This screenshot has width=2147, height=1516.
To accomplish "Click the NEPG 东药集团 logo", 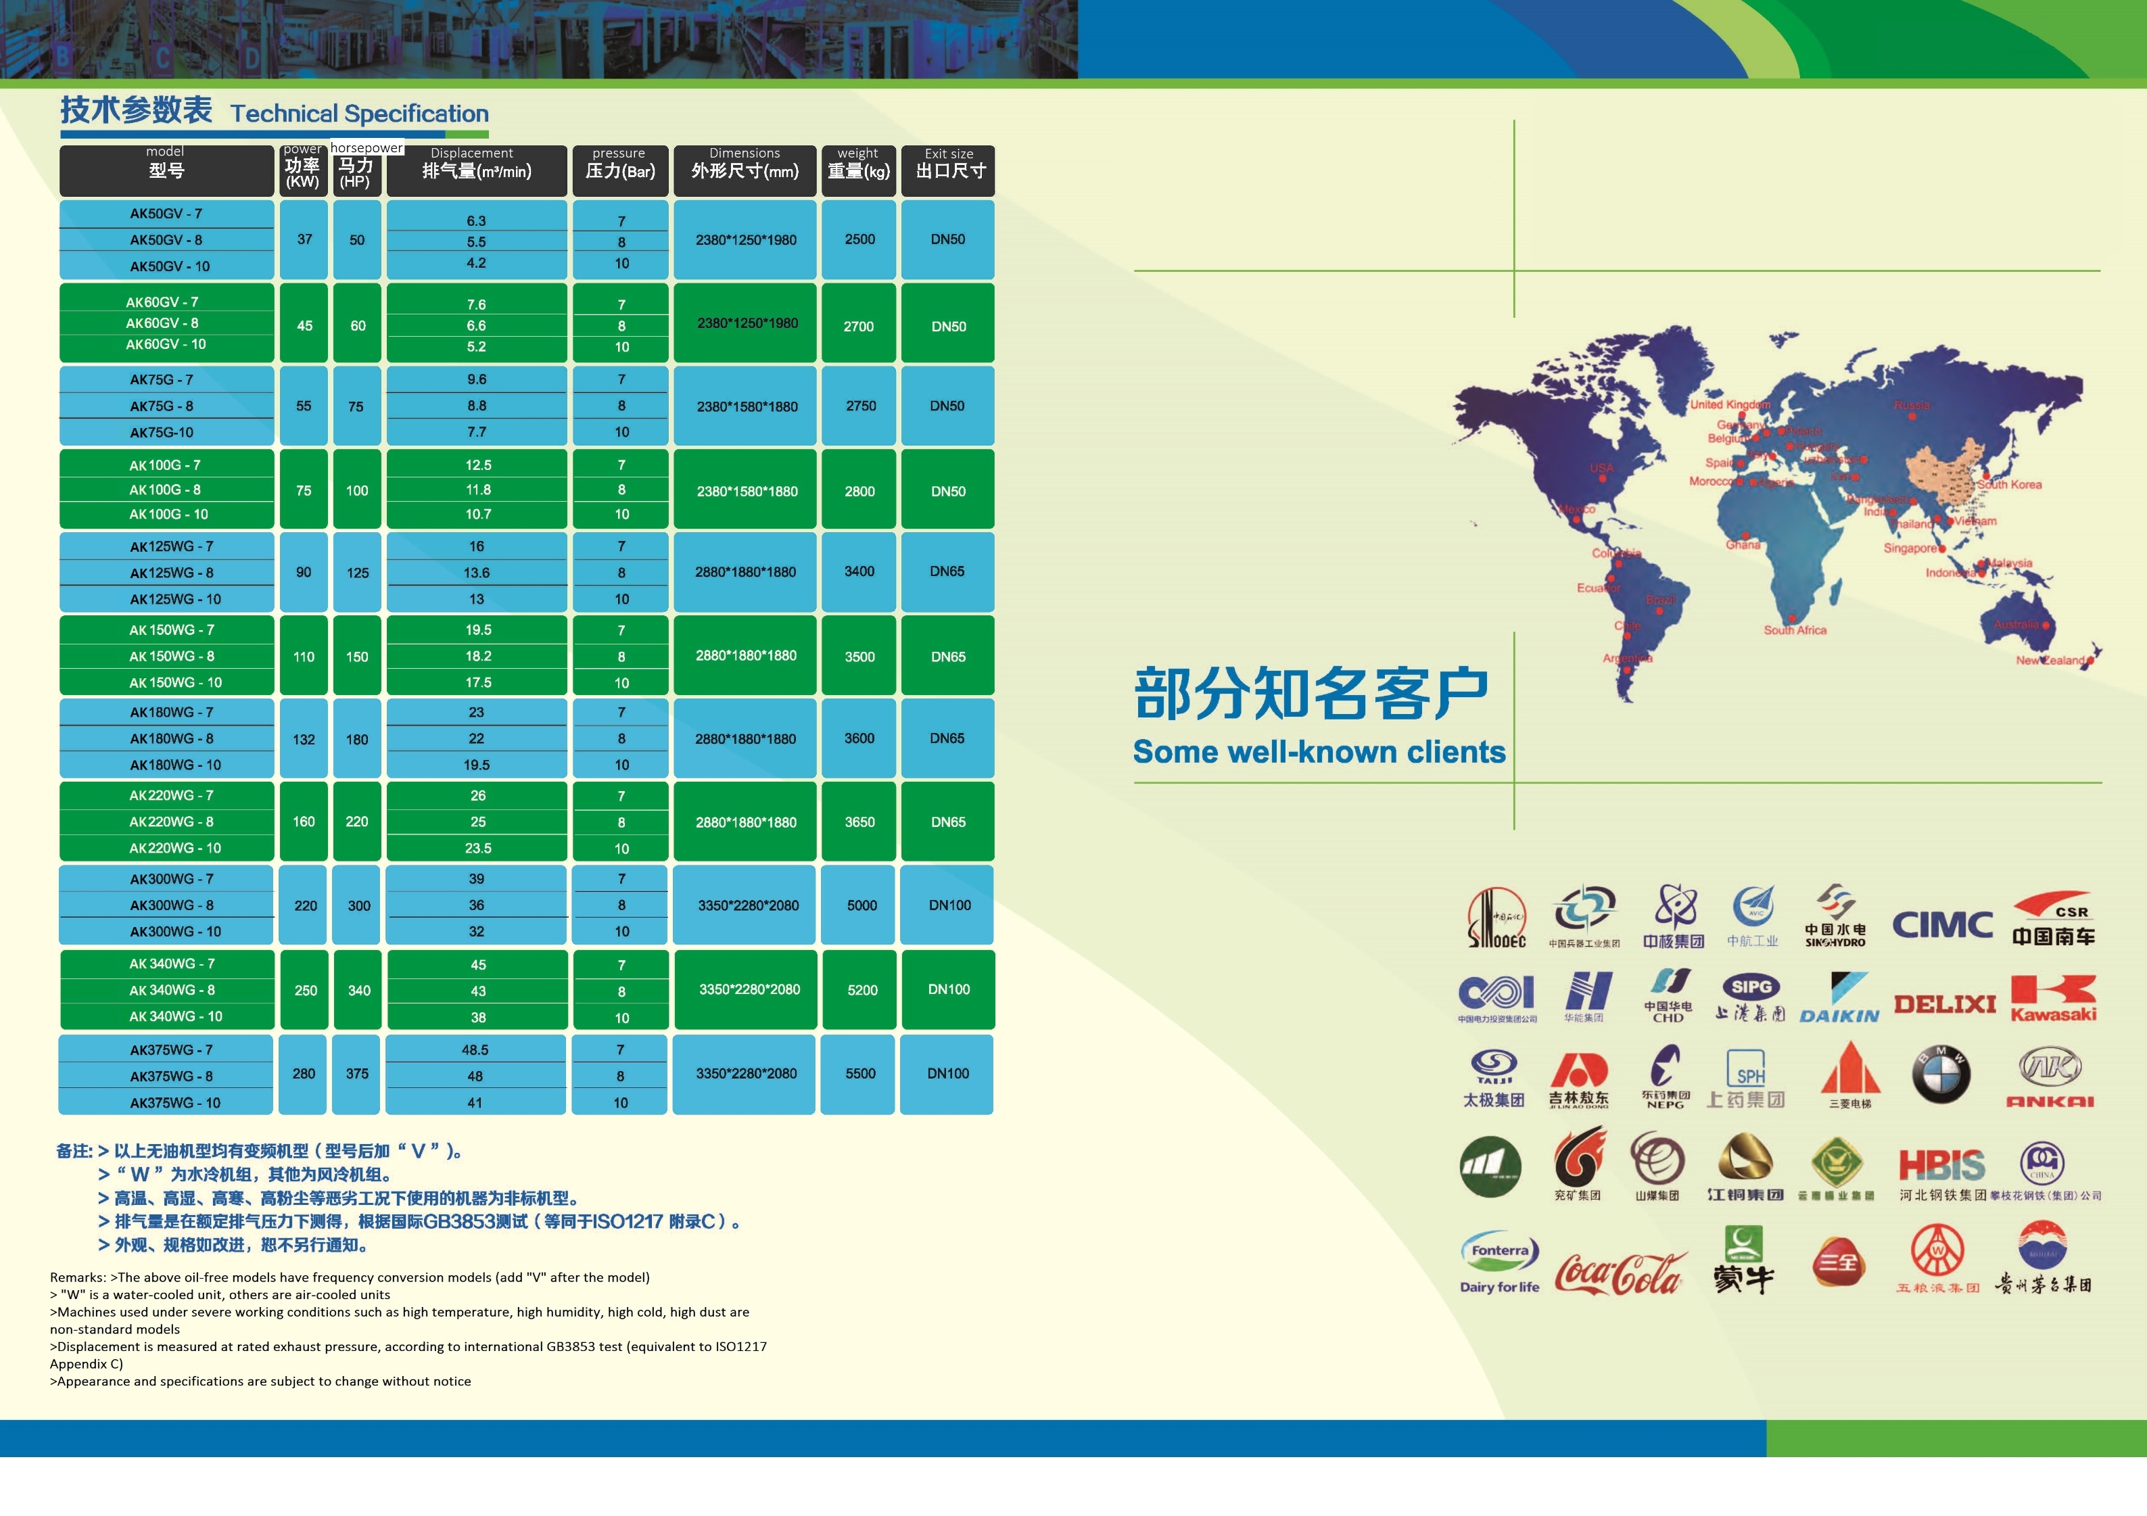I will [x=1666, y=1077].
